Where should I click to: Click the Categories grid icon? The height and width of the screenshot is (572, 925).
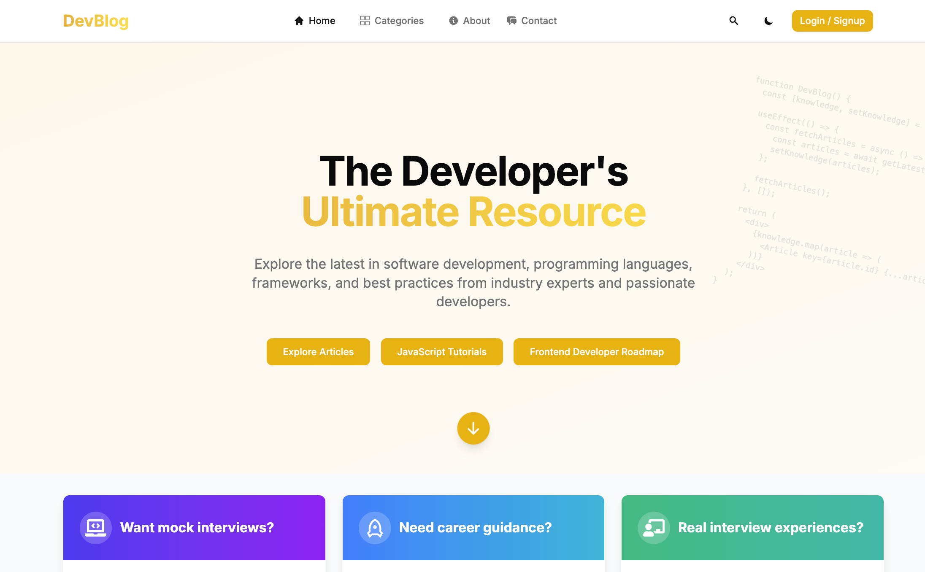tap(365, 21)
